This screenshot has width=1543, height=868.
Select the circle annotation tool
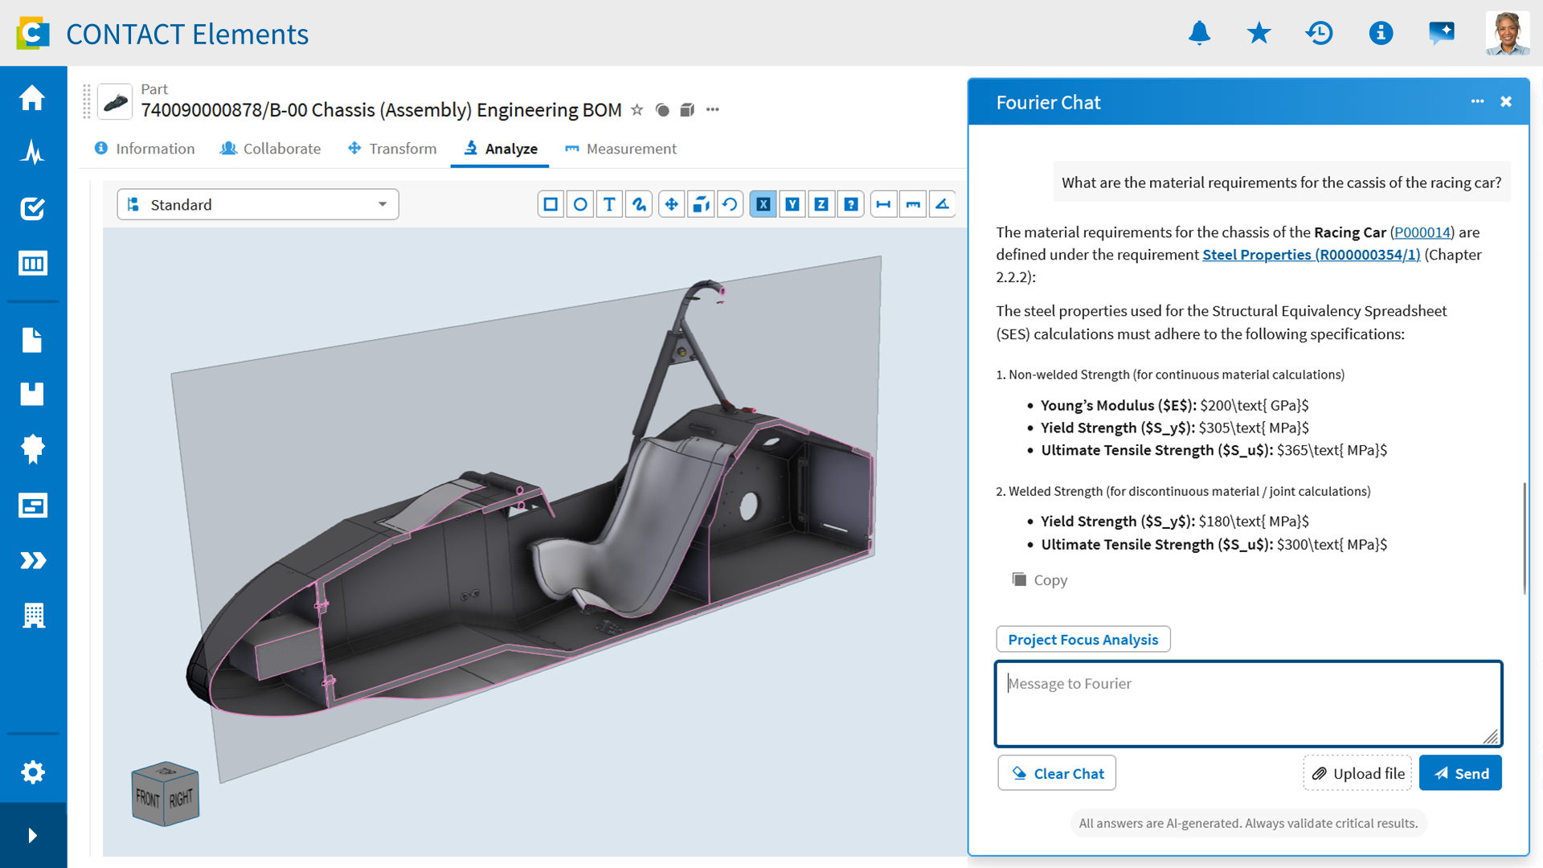[580, 204]
